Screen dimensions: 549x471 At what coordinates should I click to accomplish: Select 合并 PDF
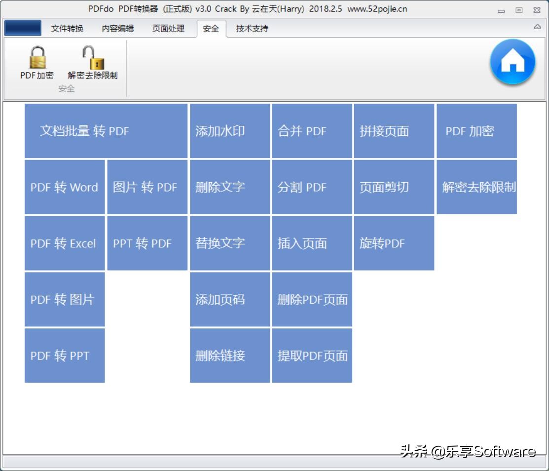coord(311,130)
